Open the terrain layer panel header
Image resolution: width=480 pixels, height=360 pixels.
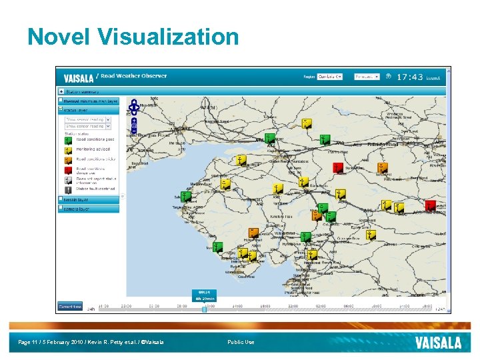point(89,199)
